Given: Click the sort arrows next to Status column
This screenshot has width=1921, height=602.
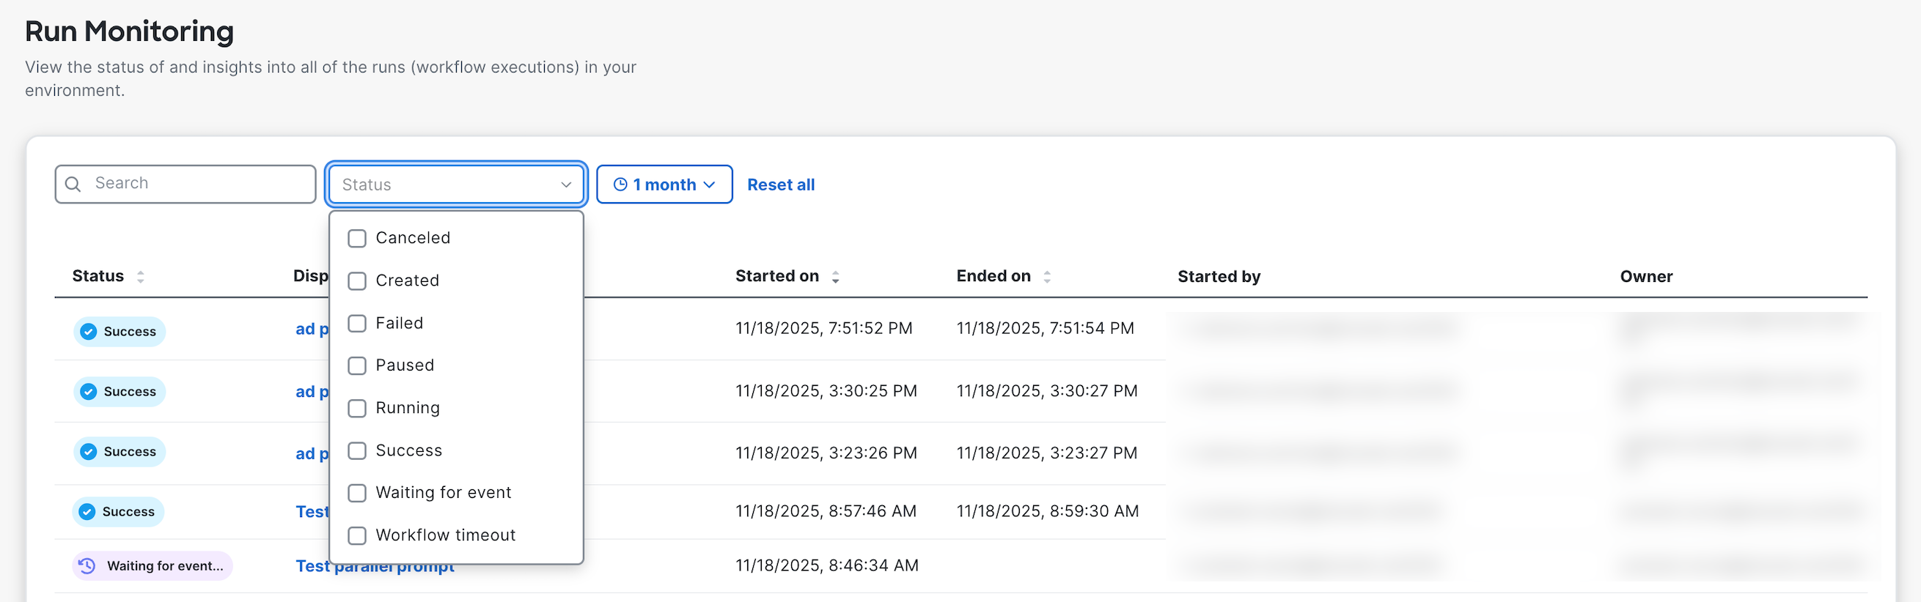Looking at the screenshot, I should [x=141, y=275].
